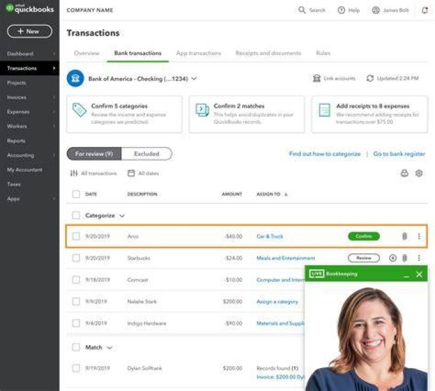
Task: Minimize the Live Bookkeeping panel
Action: pos(407,276)
